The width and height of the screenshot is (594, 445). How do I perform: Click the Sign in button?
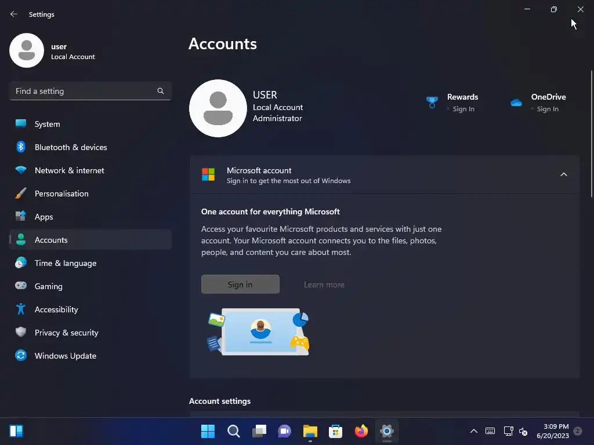[240, 284]
